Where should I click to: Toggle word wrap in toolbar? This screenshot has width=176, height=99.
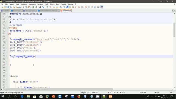click(x=61, y=7)
